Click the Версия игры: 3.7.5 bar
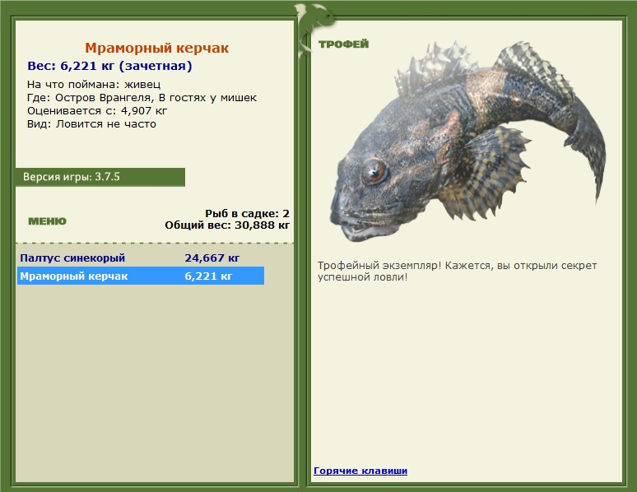 click(x=100, y=177)
